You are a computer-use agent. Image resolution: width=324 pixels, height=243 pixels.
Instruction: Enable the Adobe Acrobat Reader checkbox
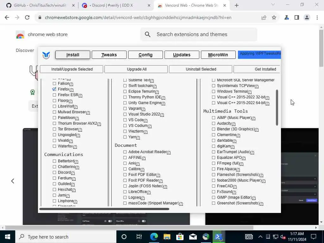[125, 152]
